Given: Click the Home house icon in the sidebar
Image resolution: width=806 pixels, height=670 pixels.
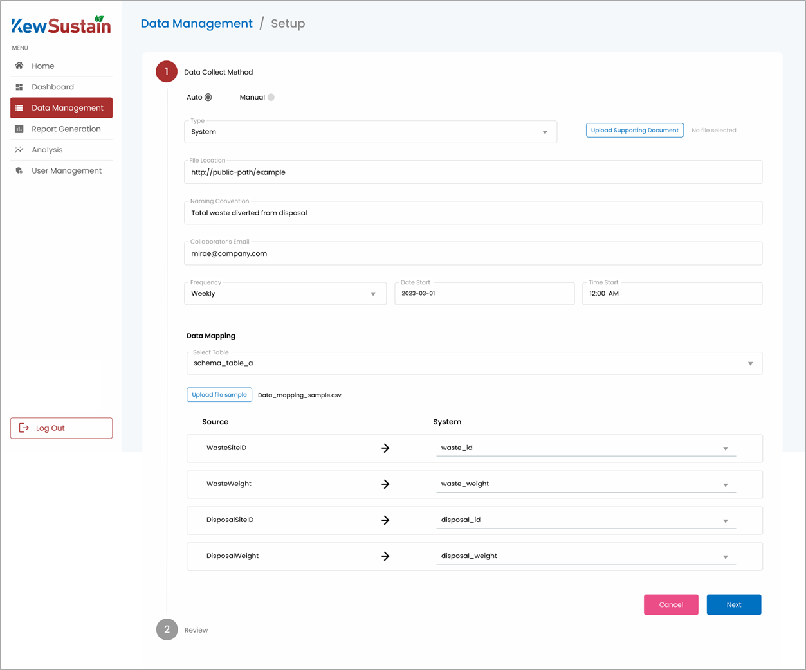Looking at the screenshot, I should coord(19,66).
